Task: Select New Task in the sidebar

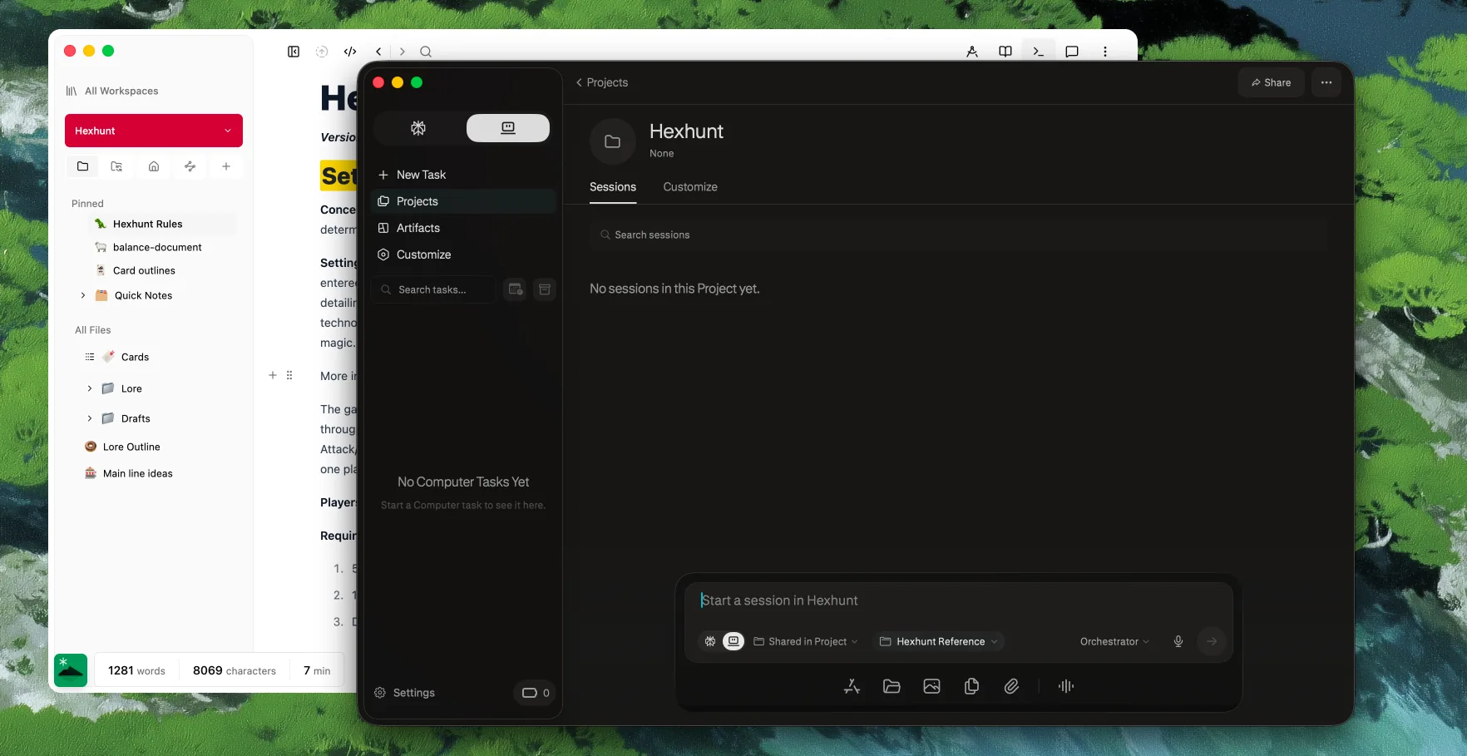Action: coord(462,175)
